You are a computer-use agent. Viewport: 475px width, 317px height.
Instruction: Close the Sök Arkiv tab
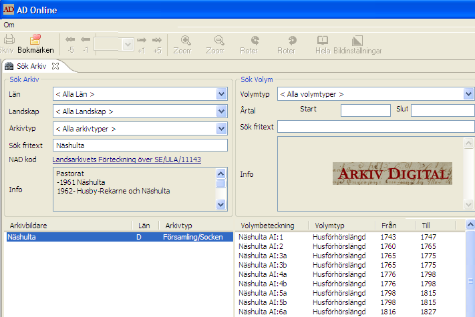55,66
